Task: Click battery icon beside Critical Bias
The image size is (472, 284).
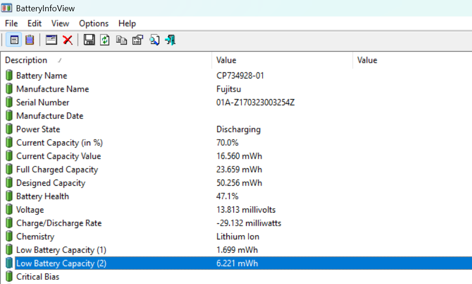Action: 9,276
